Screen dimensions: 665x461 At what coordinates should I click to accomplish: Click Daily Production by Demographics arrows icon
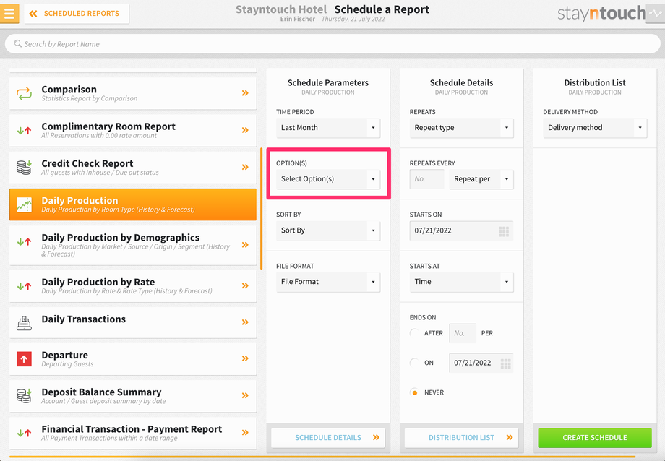pos(24,242)
